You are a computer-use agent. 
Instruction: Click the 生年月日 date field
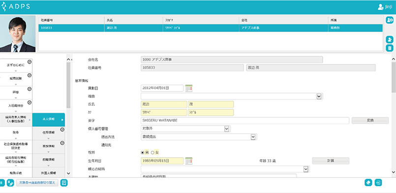[x=162, y=161]
